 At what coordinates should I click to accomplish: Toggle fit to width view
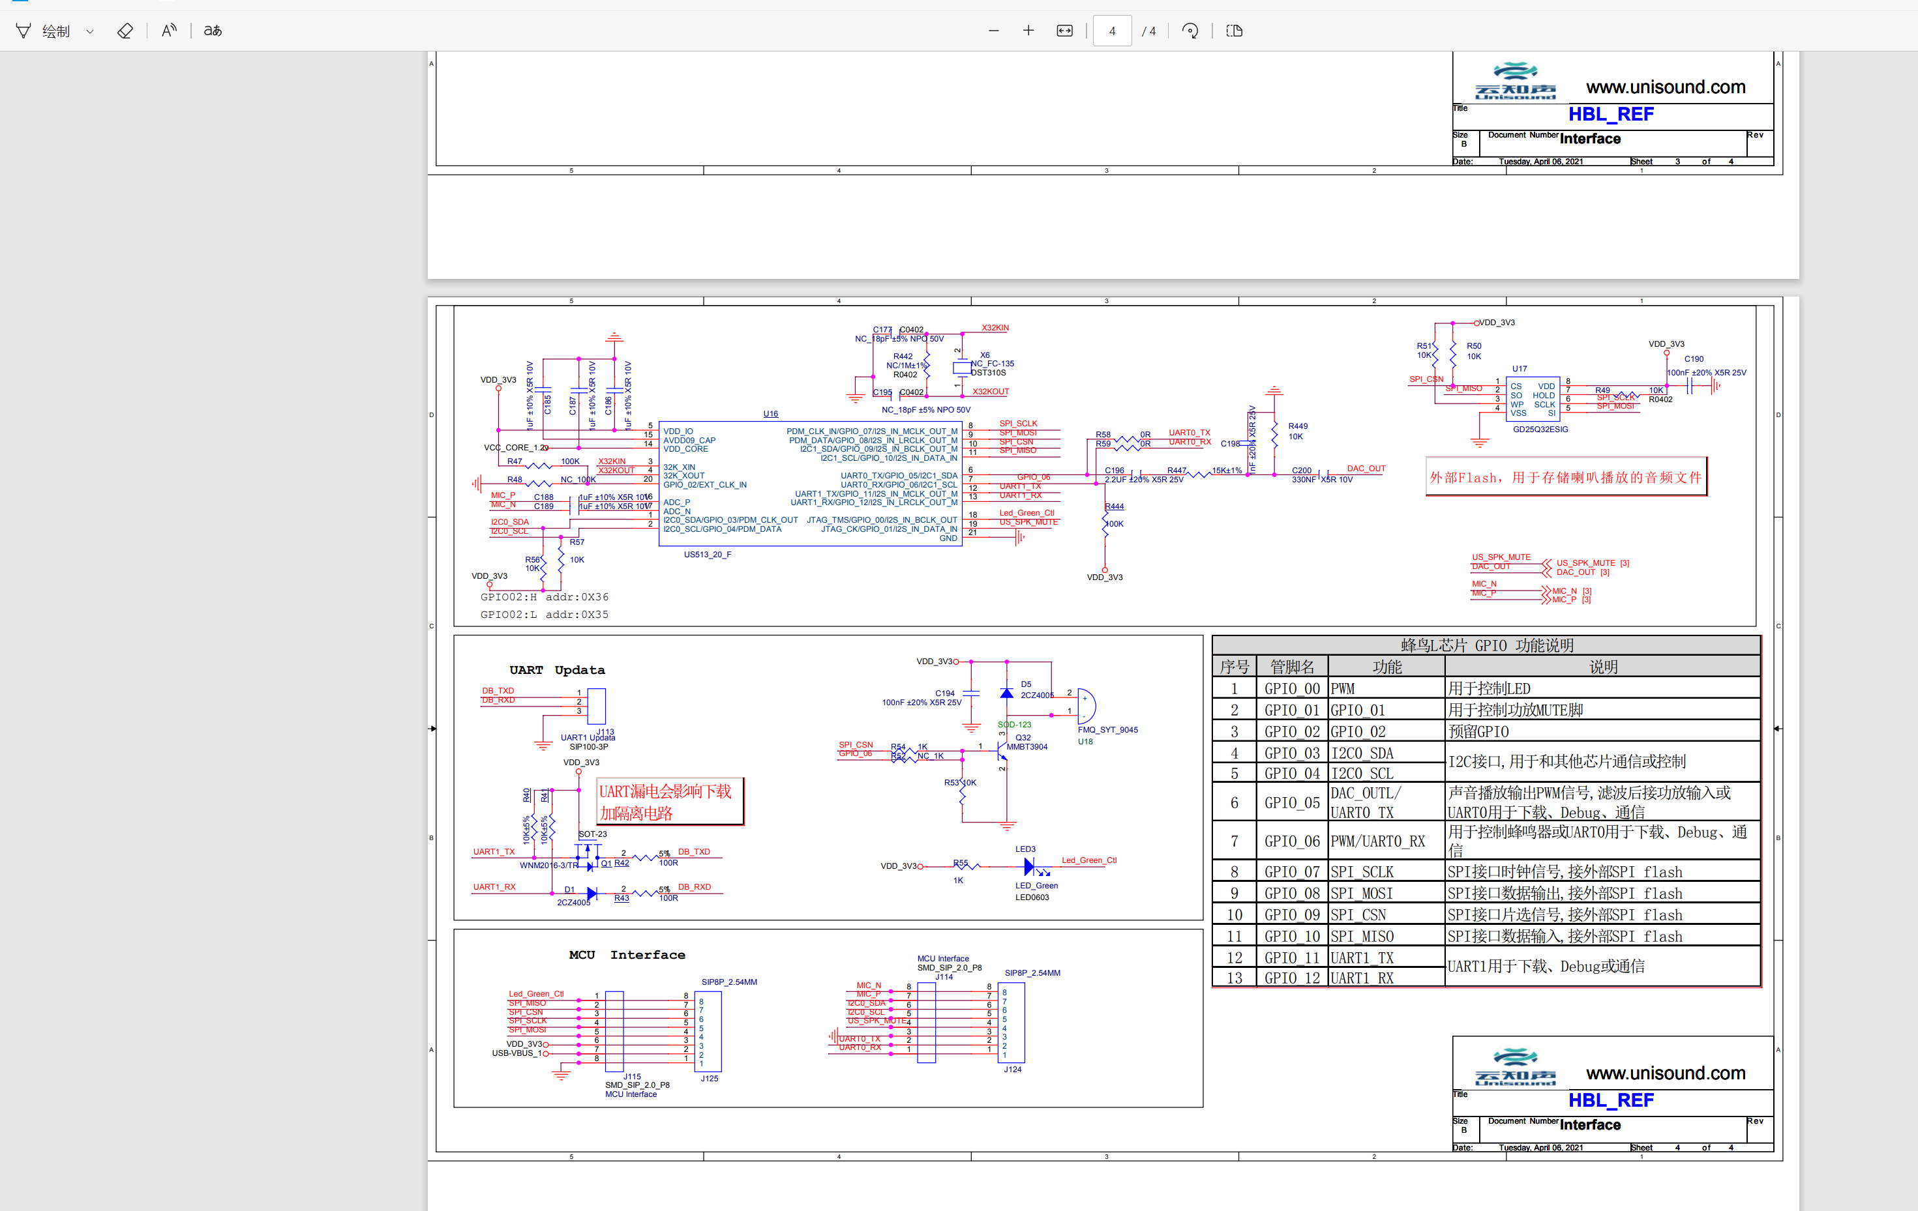[1064, 31]
